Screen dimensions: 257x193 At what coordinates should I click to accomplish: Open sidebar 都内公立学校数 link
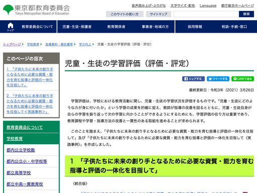pos(21,150)
